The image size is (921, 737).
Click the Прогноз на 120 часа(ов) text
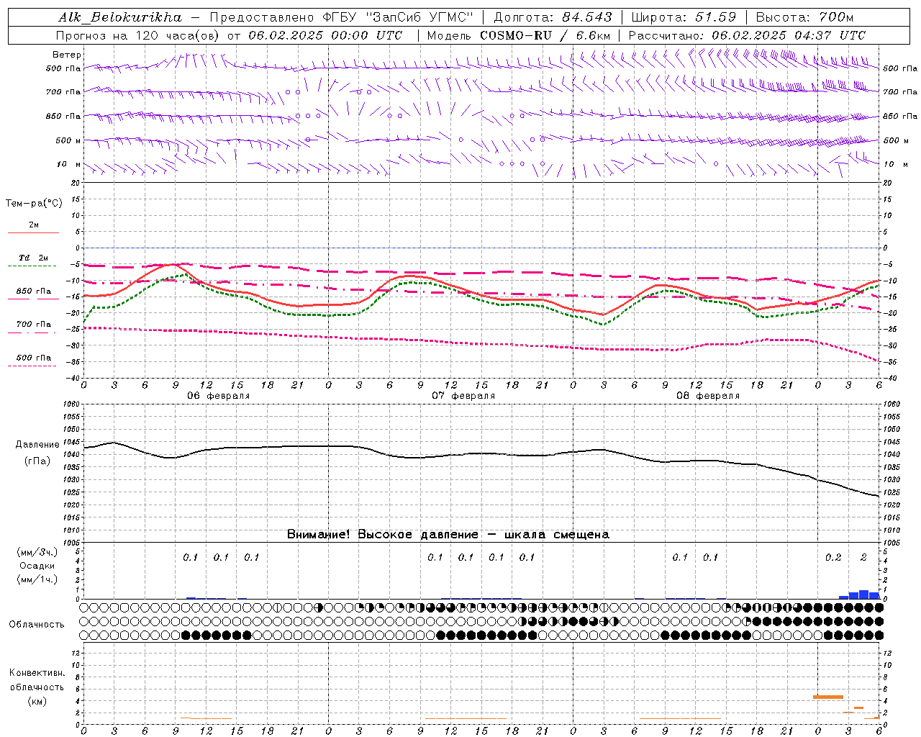137,35
